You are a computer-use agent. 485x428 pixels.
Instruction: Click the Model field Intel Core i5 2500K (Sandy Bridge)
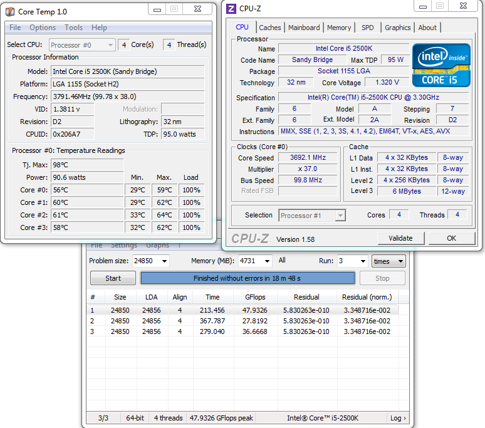tap(127, 71)
